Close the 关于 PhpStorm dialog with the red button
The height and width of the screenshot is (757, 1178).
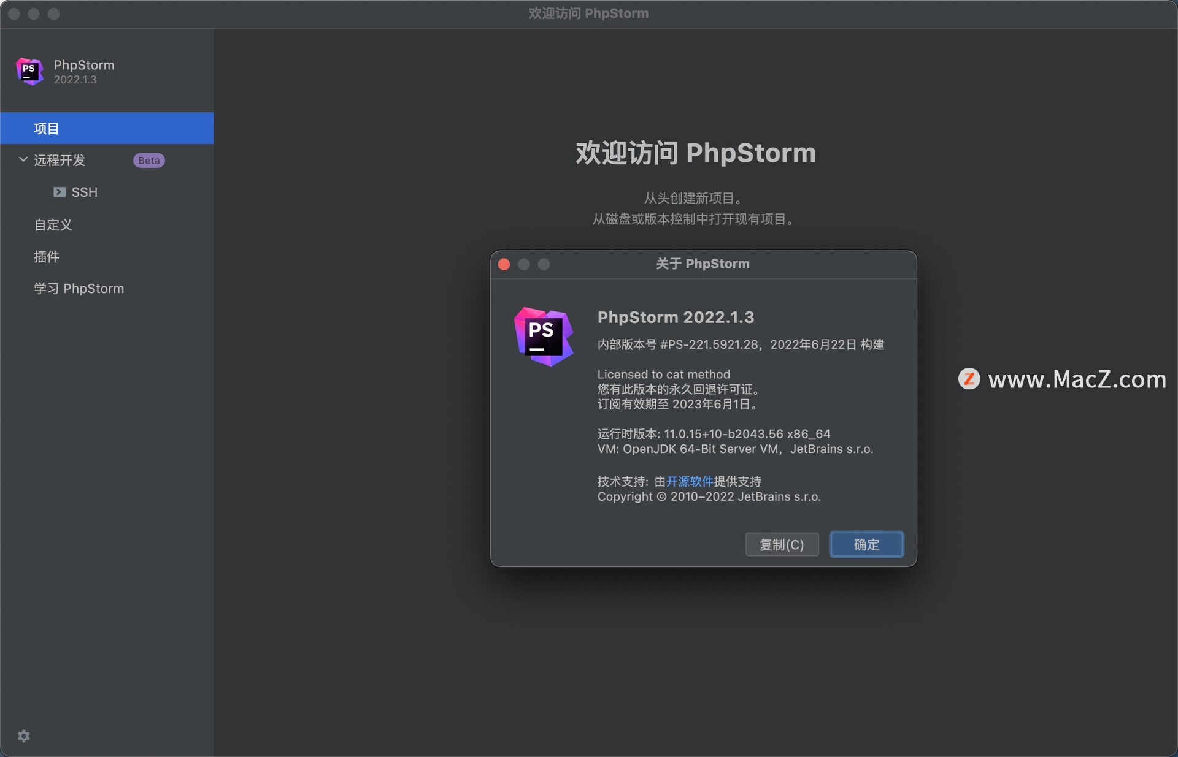[504, 264]
